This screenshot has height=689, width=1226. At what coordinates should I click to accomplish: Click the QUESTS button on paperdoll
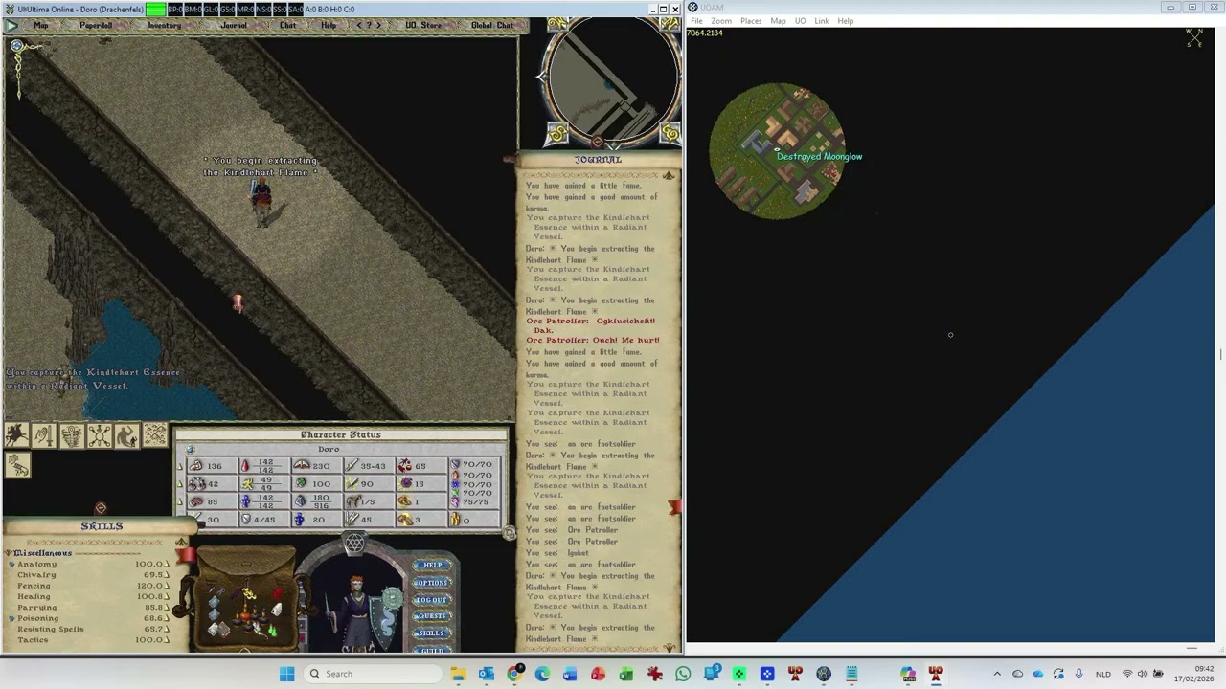(432, 616)
